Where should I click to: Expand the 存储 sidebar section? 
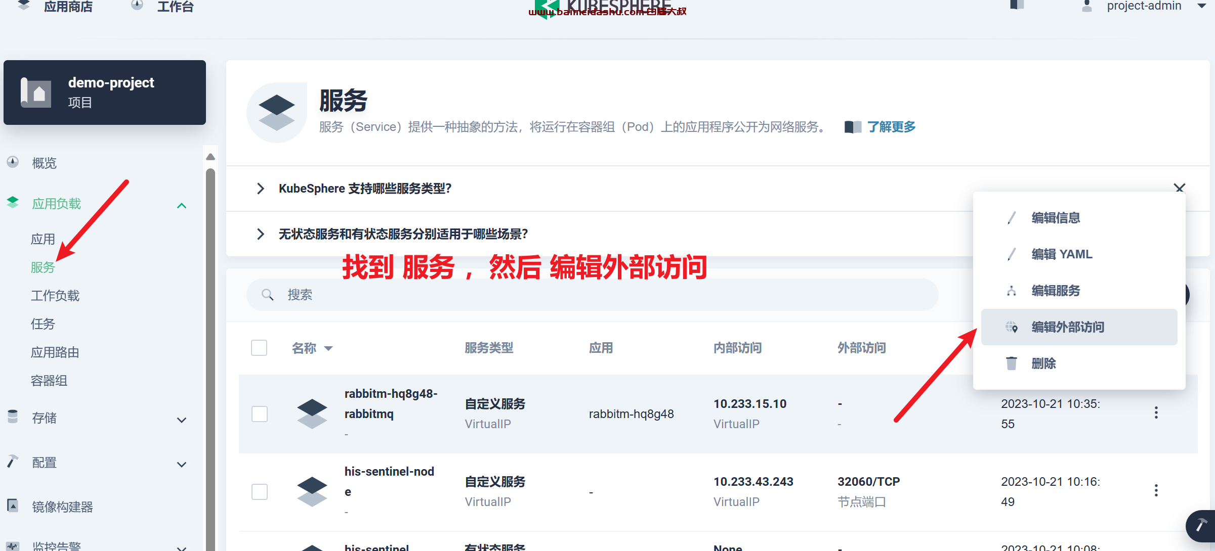coord(182,420)
